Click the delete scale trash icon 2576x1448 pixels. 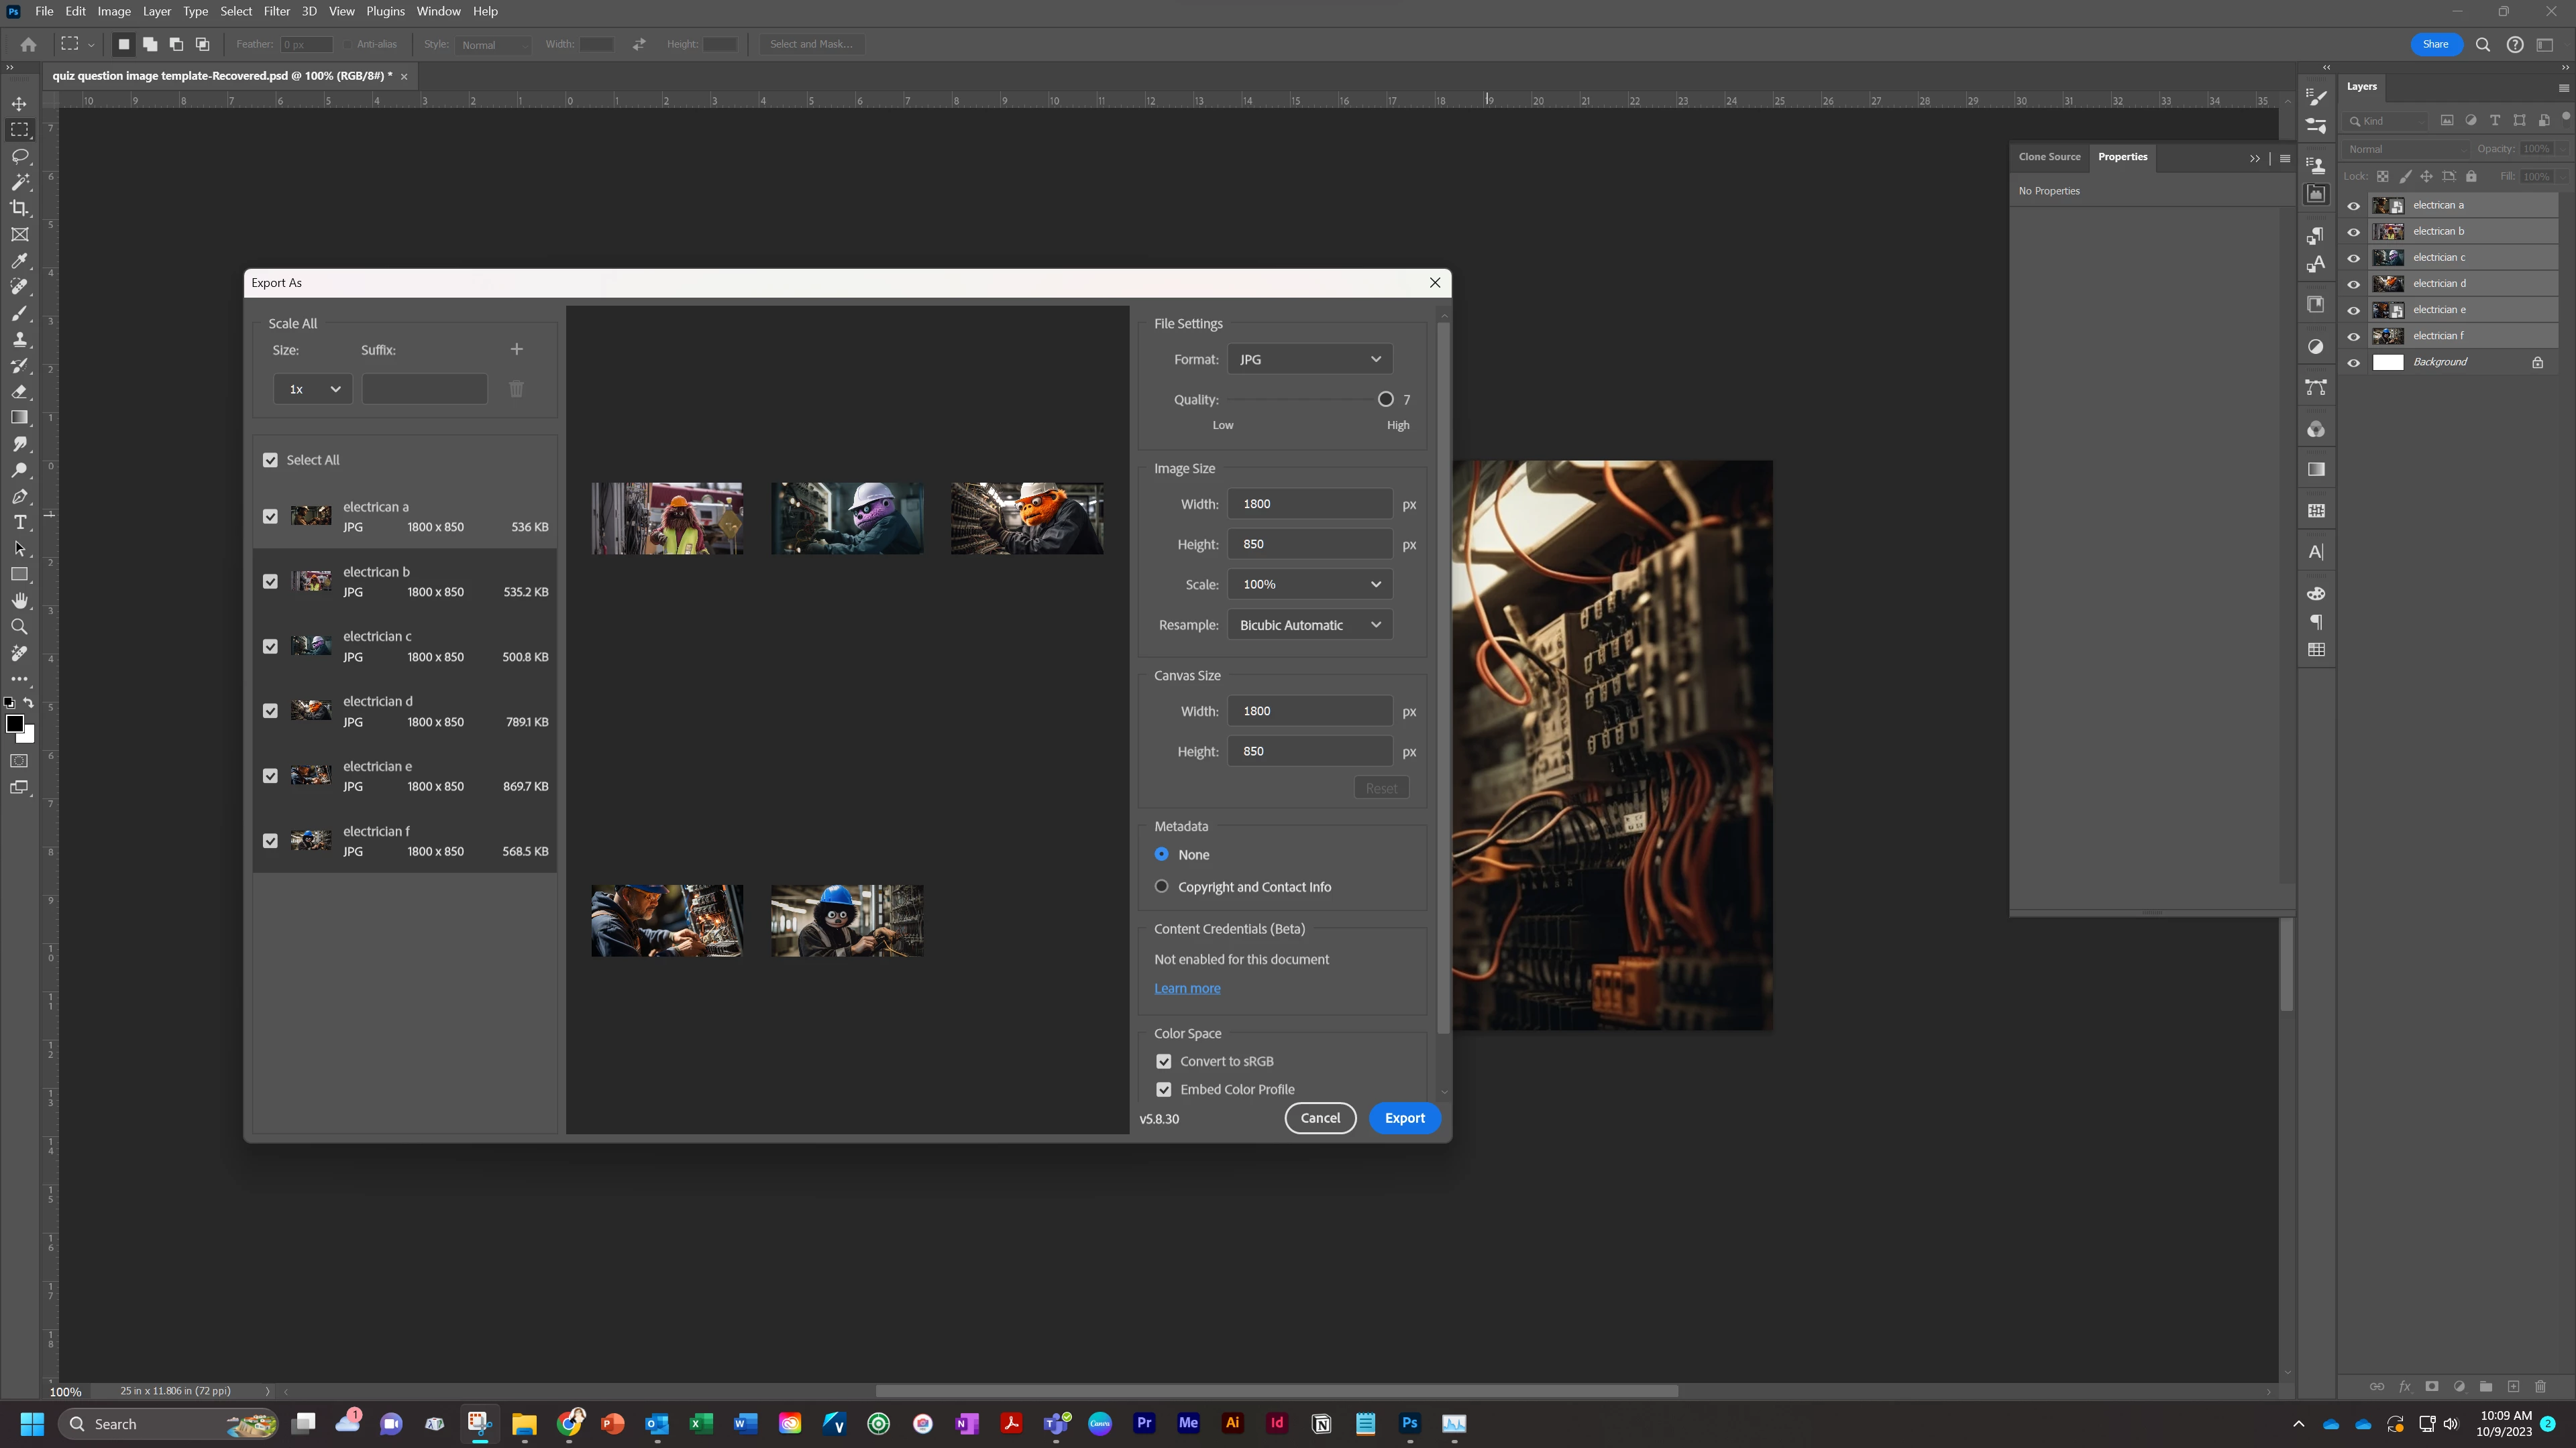[x=516, y=389]
